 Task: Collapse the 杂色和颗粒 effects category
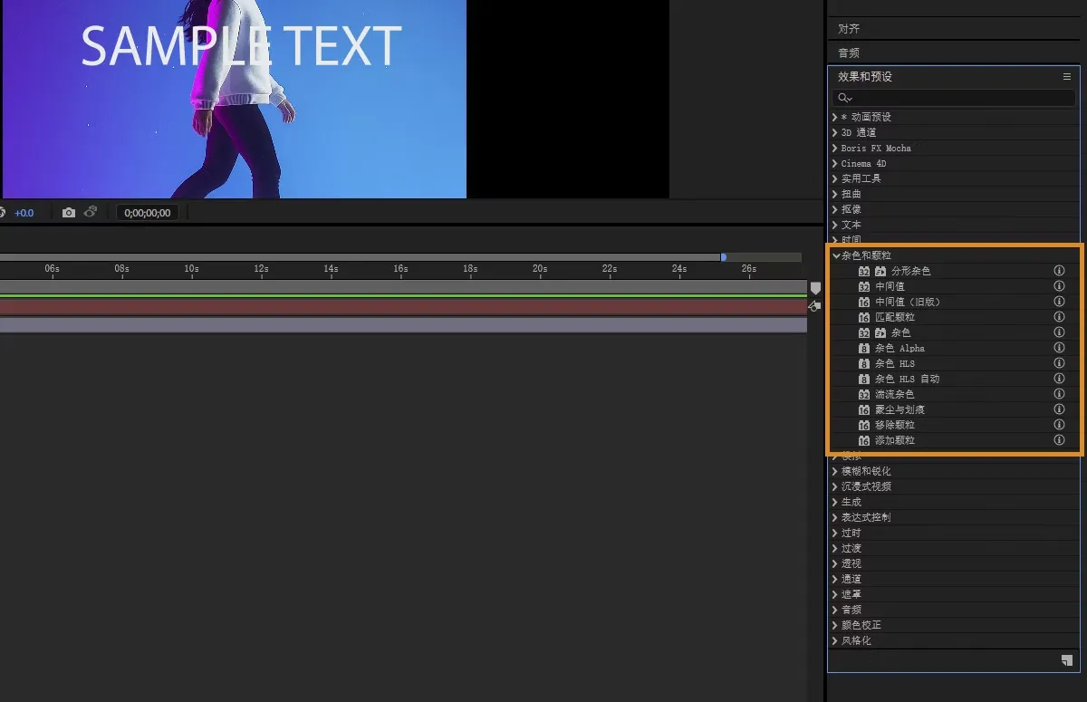[836, 256]
